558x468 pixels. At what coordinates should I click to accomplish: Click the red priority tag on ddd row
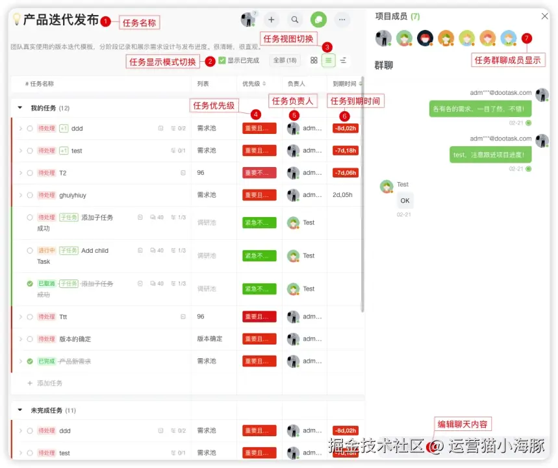tap(259, 128)
